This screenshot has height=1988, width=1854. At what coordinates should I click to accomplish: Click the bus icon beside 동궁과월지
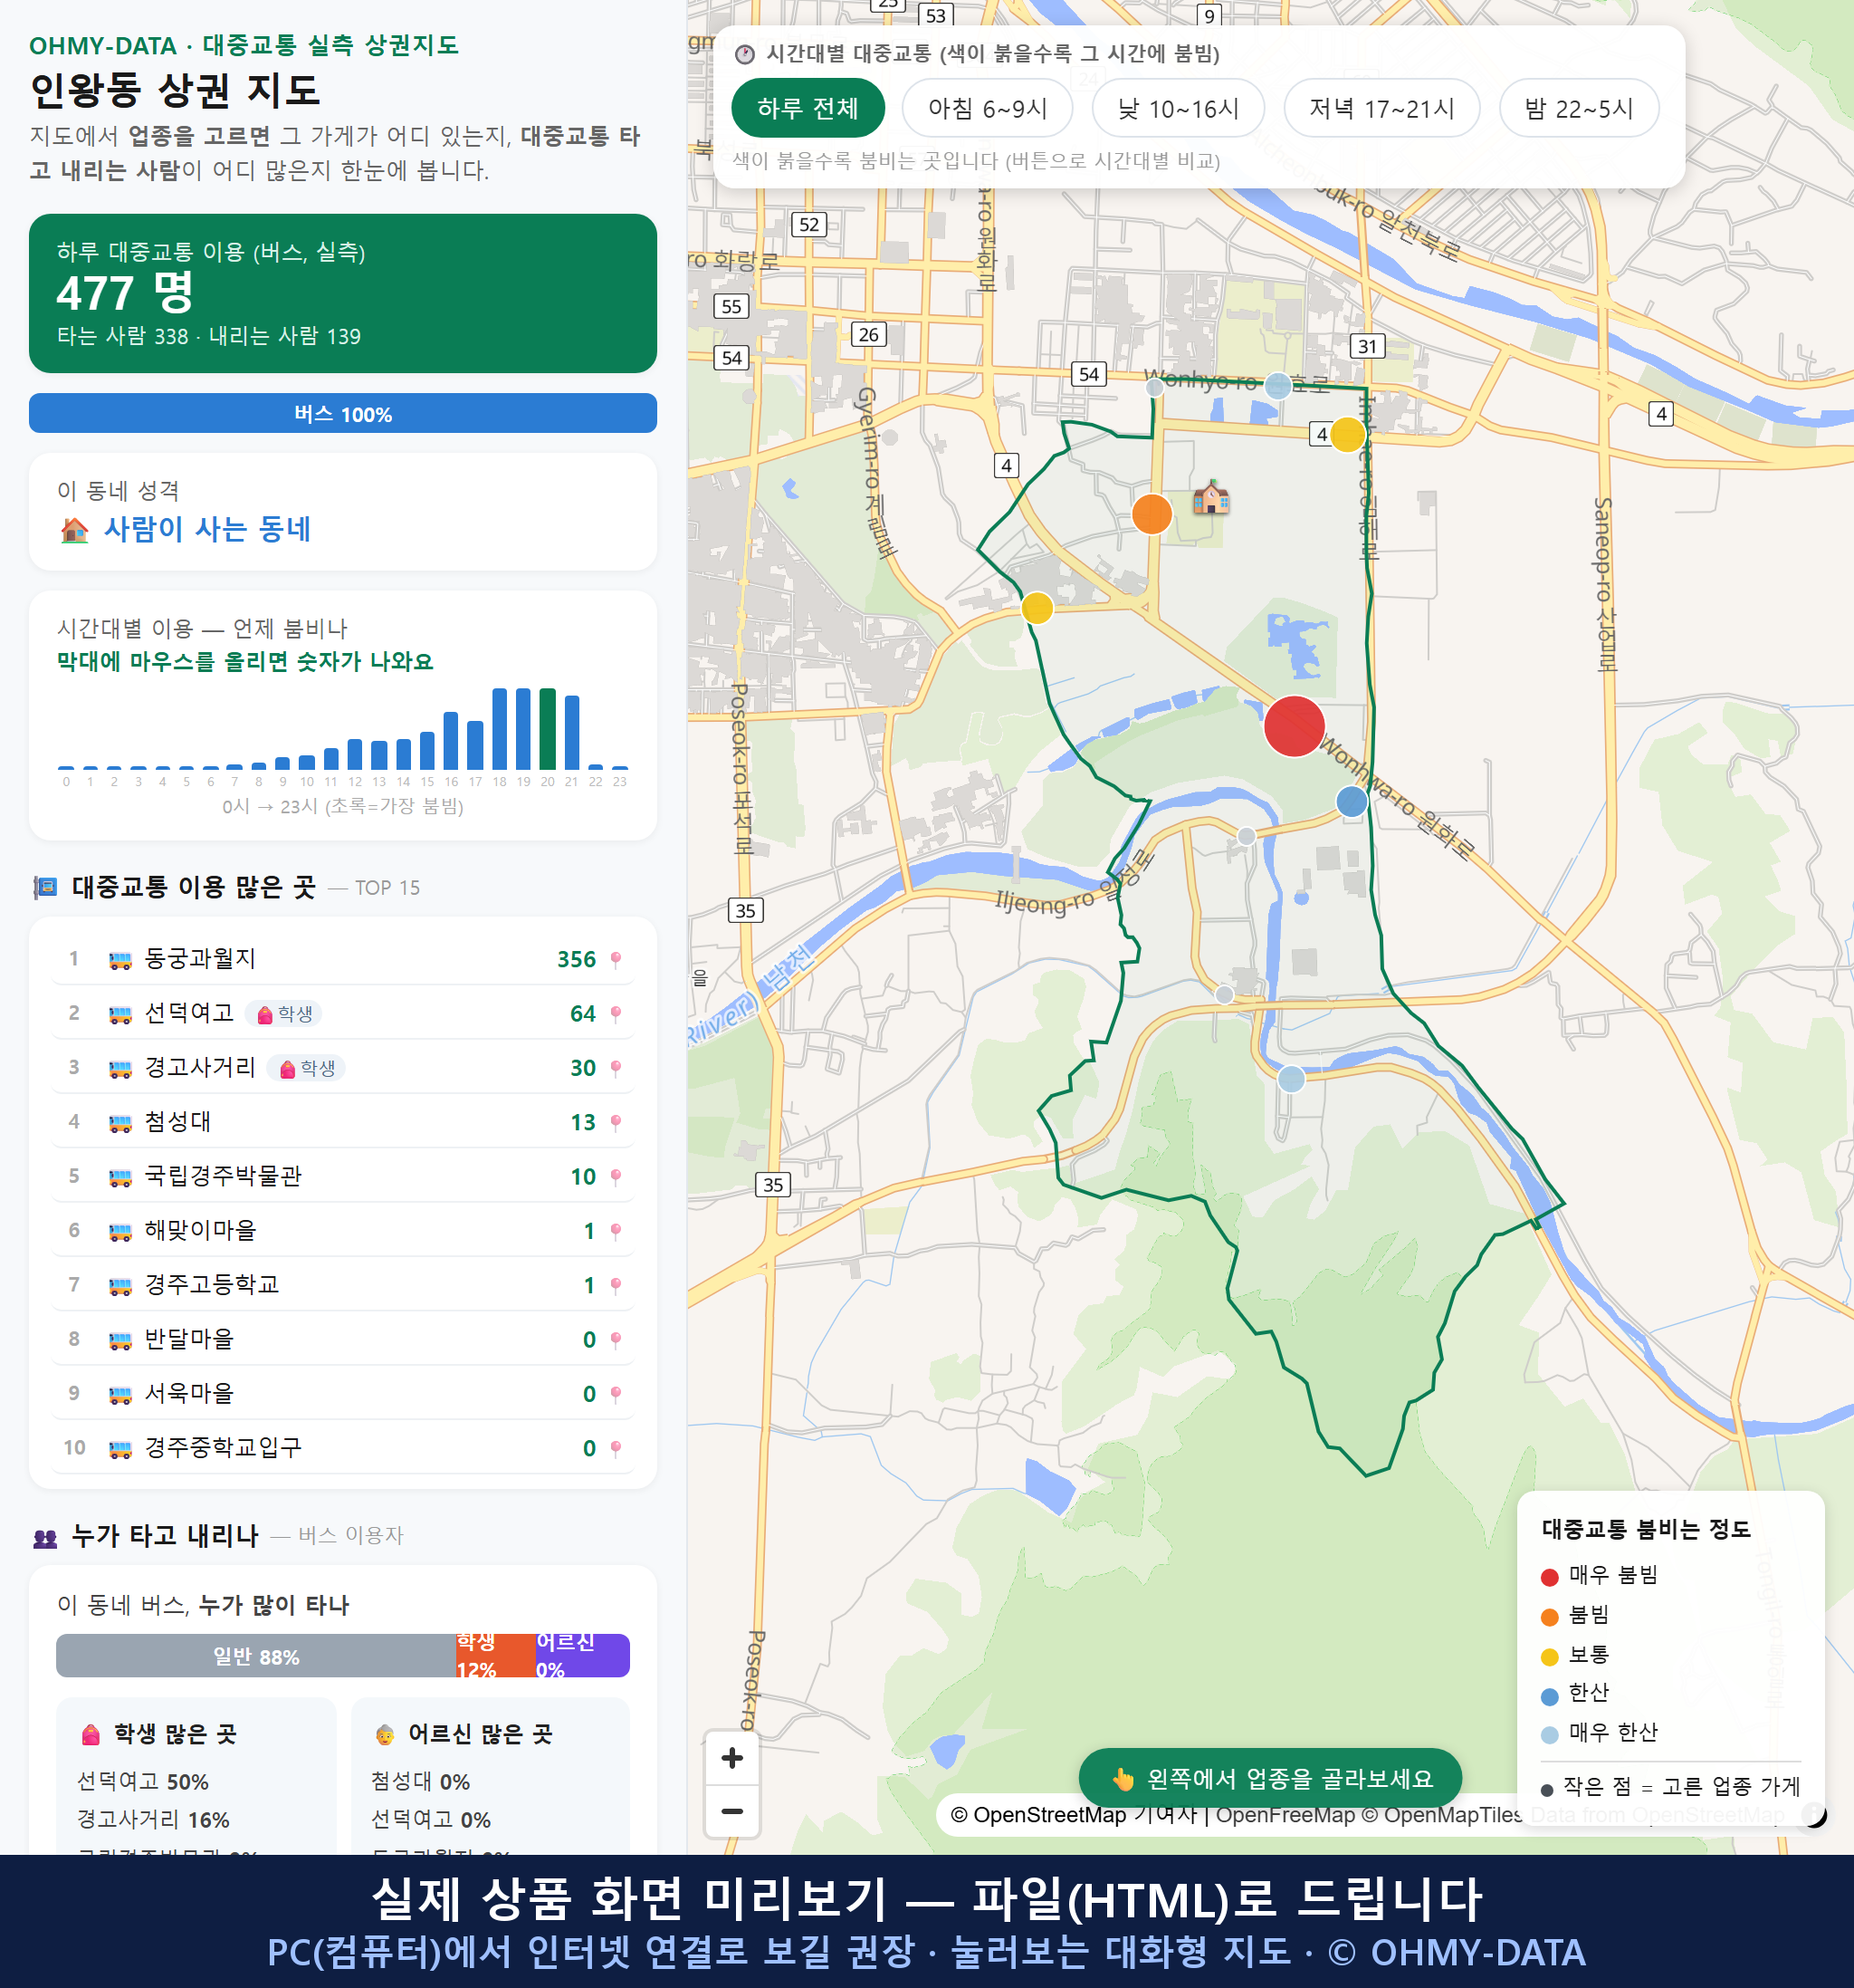119,960
